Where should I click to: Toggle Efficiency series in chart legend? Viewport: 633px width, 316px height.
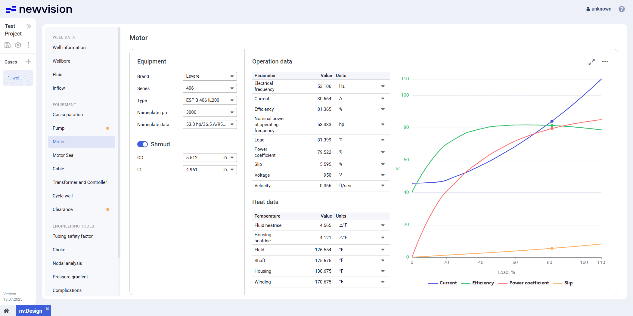478,283
